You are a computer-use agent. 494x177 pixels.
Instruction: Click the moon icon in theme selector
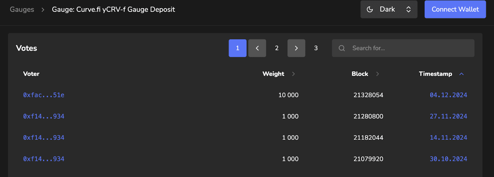[370, 9]
